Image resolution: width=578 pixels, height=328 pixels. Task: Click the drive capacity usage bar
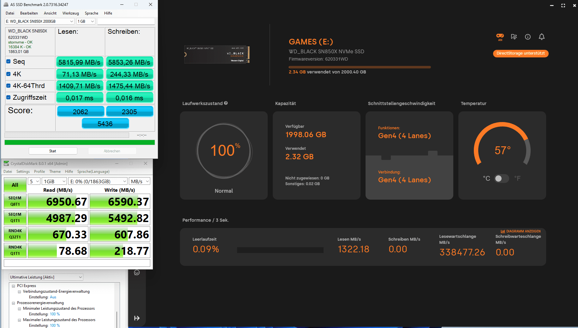point(360,67)
